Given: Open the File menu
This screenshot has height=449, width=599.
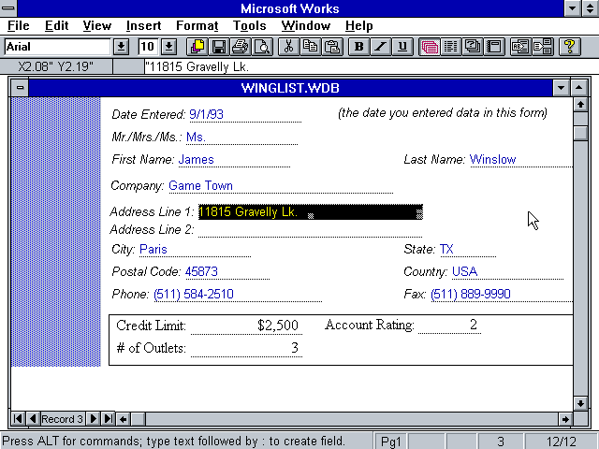Looking at the screenshot, I should [19, 25].
